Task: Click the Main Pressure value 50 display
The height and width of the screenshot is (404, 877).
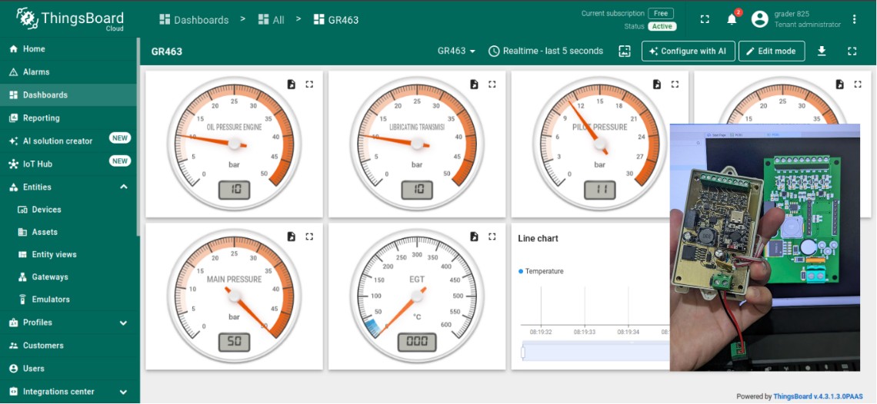Action: point(235,342)
